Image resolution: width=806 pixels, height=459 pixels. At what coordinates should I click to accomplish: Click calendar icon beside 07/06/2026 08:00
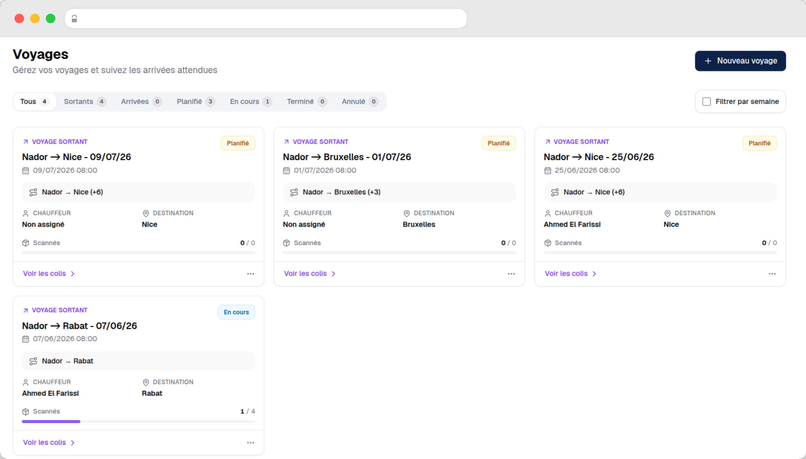point(25,339)
